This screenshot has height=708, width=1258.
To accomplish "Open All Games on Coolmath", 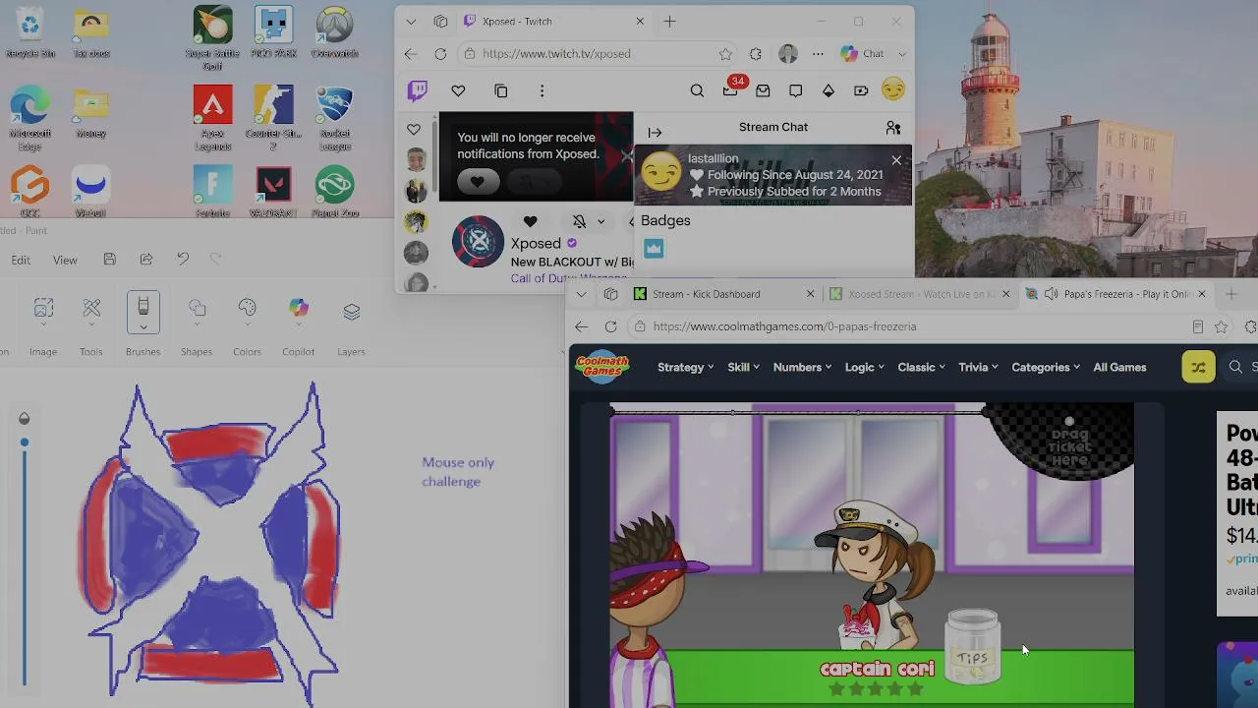I will pos(1119,368).
